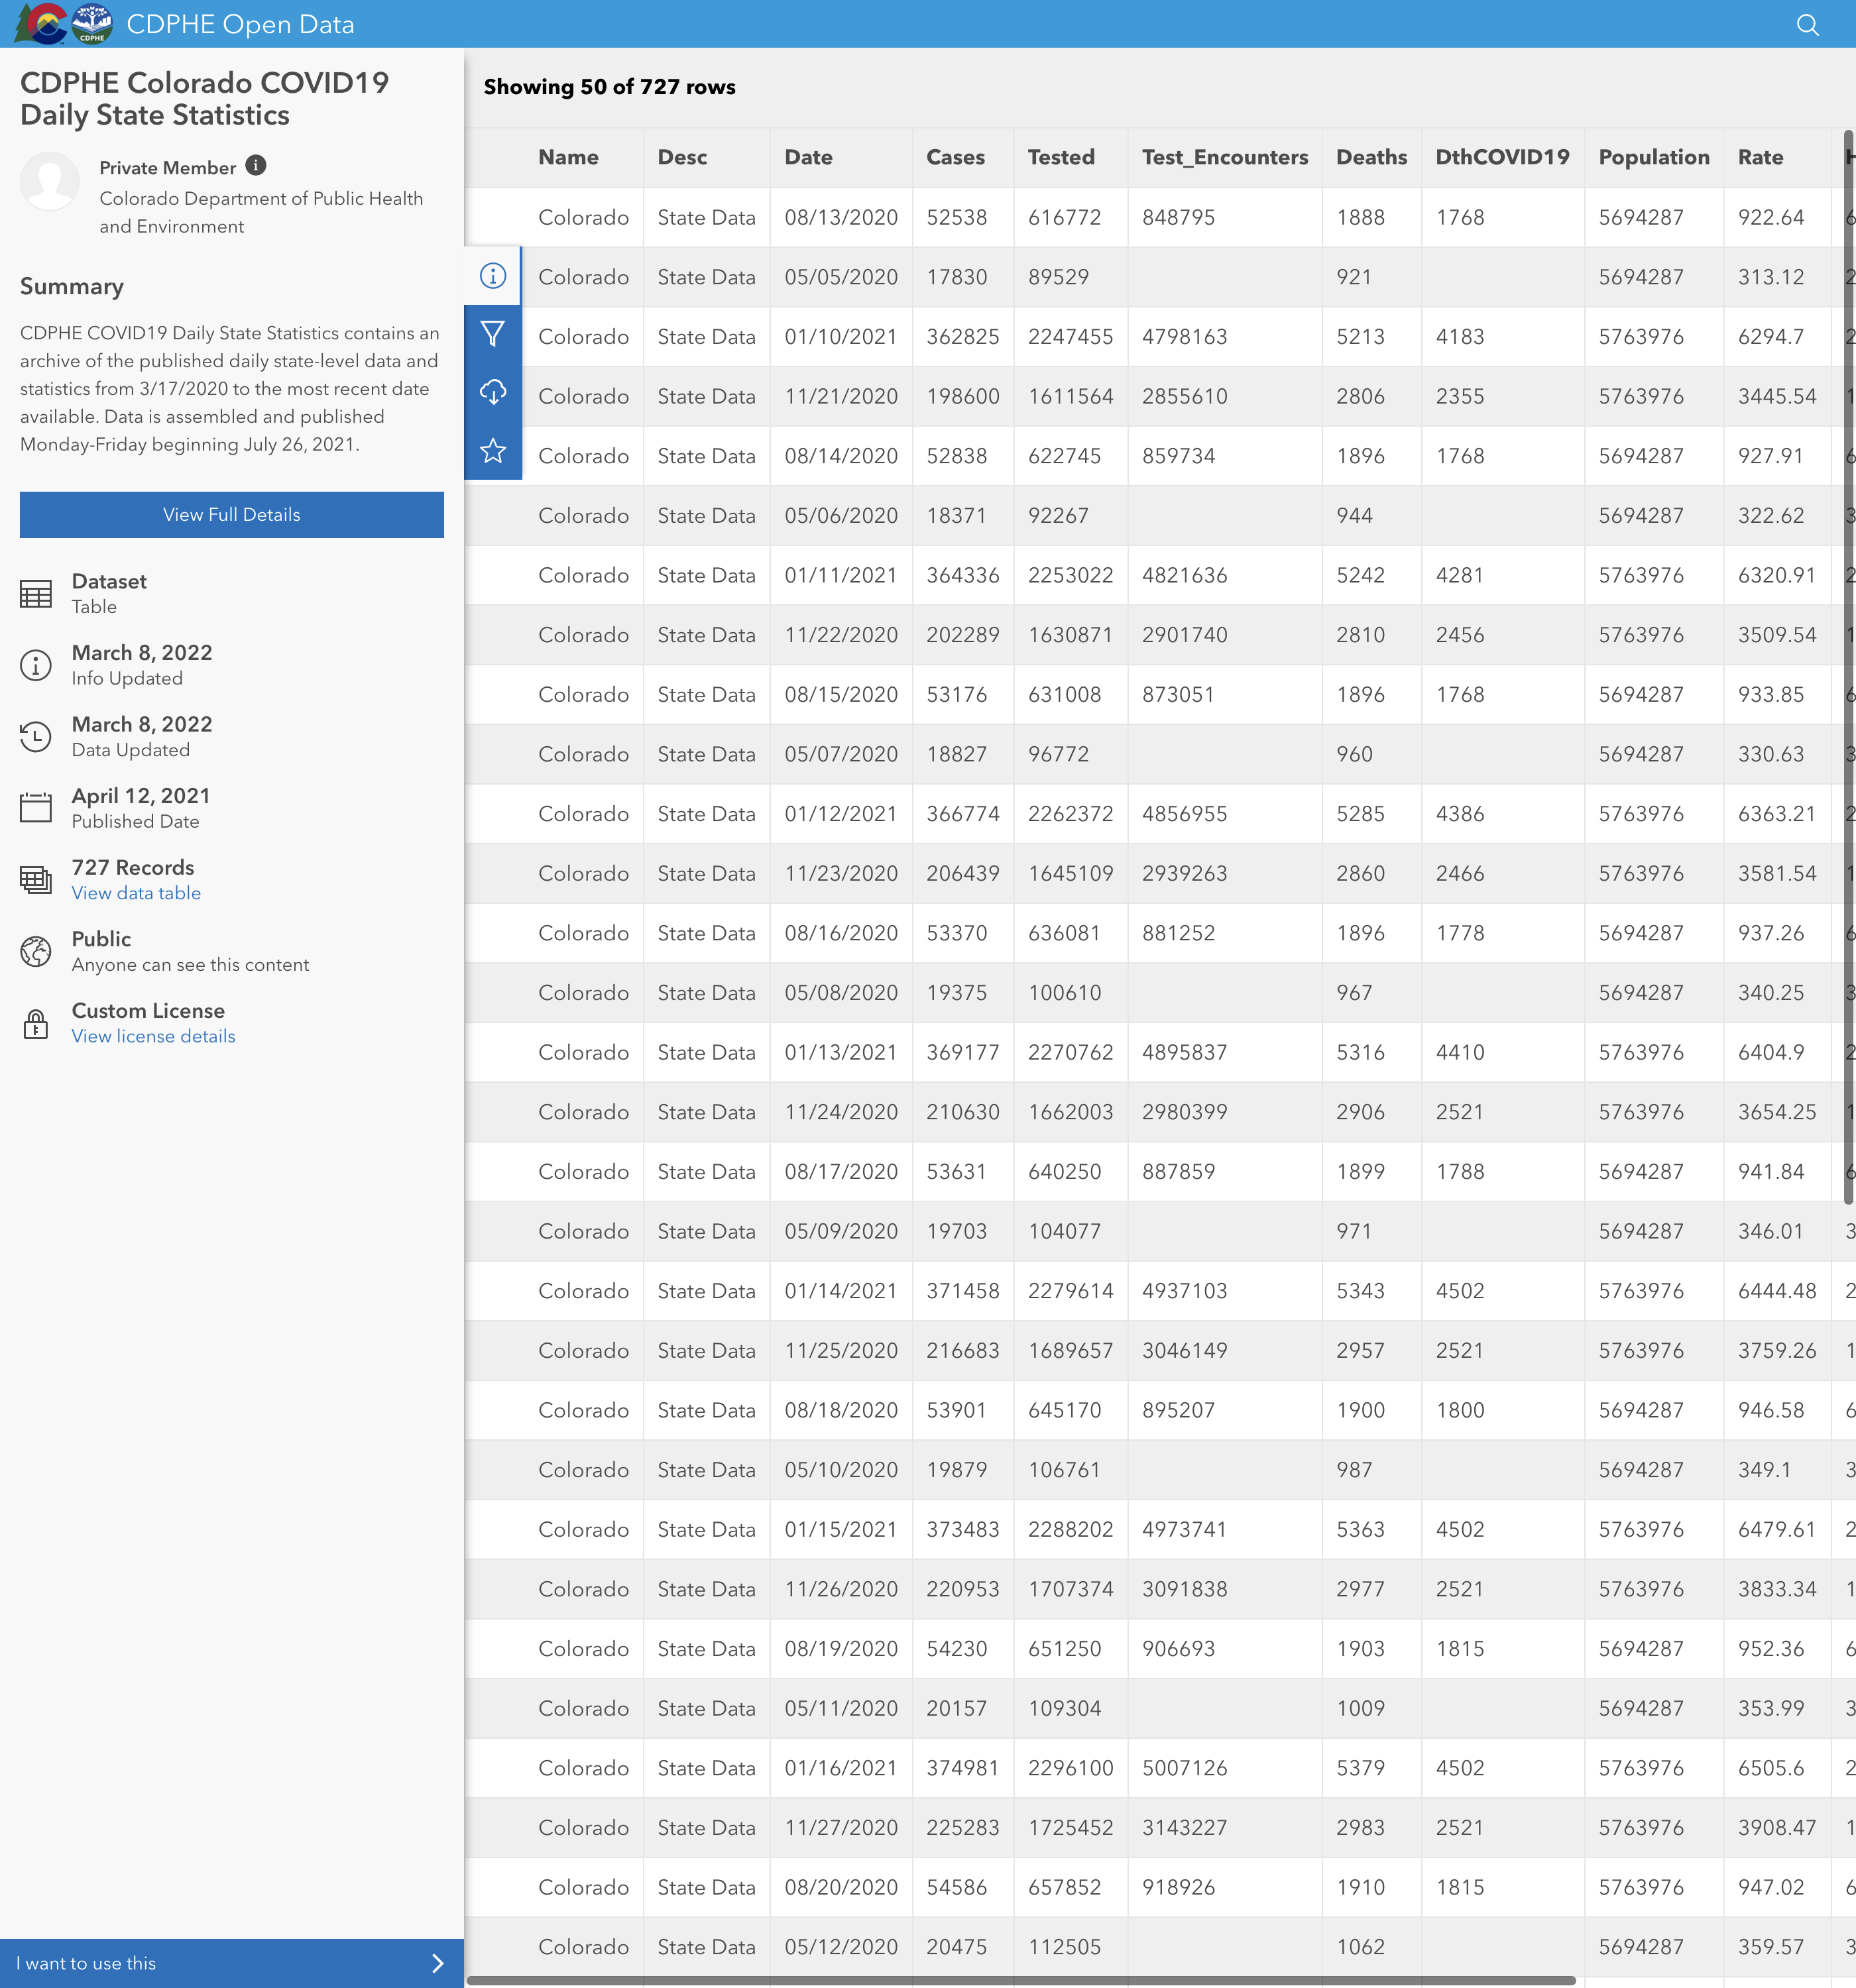Select cases cell 369177
1856x1988 pixels.
click(x=962, y=1052)
